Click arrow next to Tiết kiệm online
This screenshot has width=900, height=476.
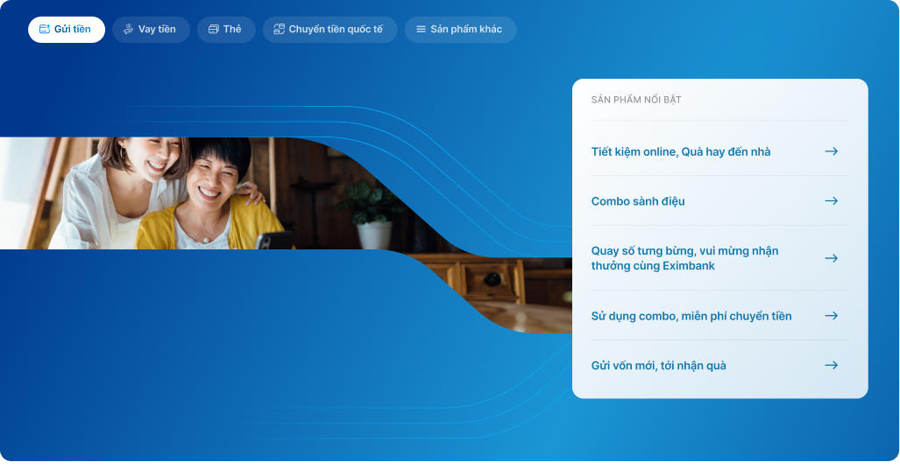pyautogui.click(x=831, y=151)
